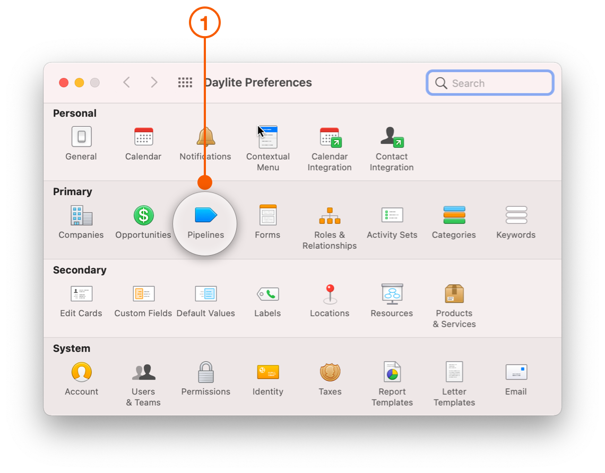Minimize the preferences window
This screenshot has width=605, height=473.
pyautogui.click(x=80, y=83)
